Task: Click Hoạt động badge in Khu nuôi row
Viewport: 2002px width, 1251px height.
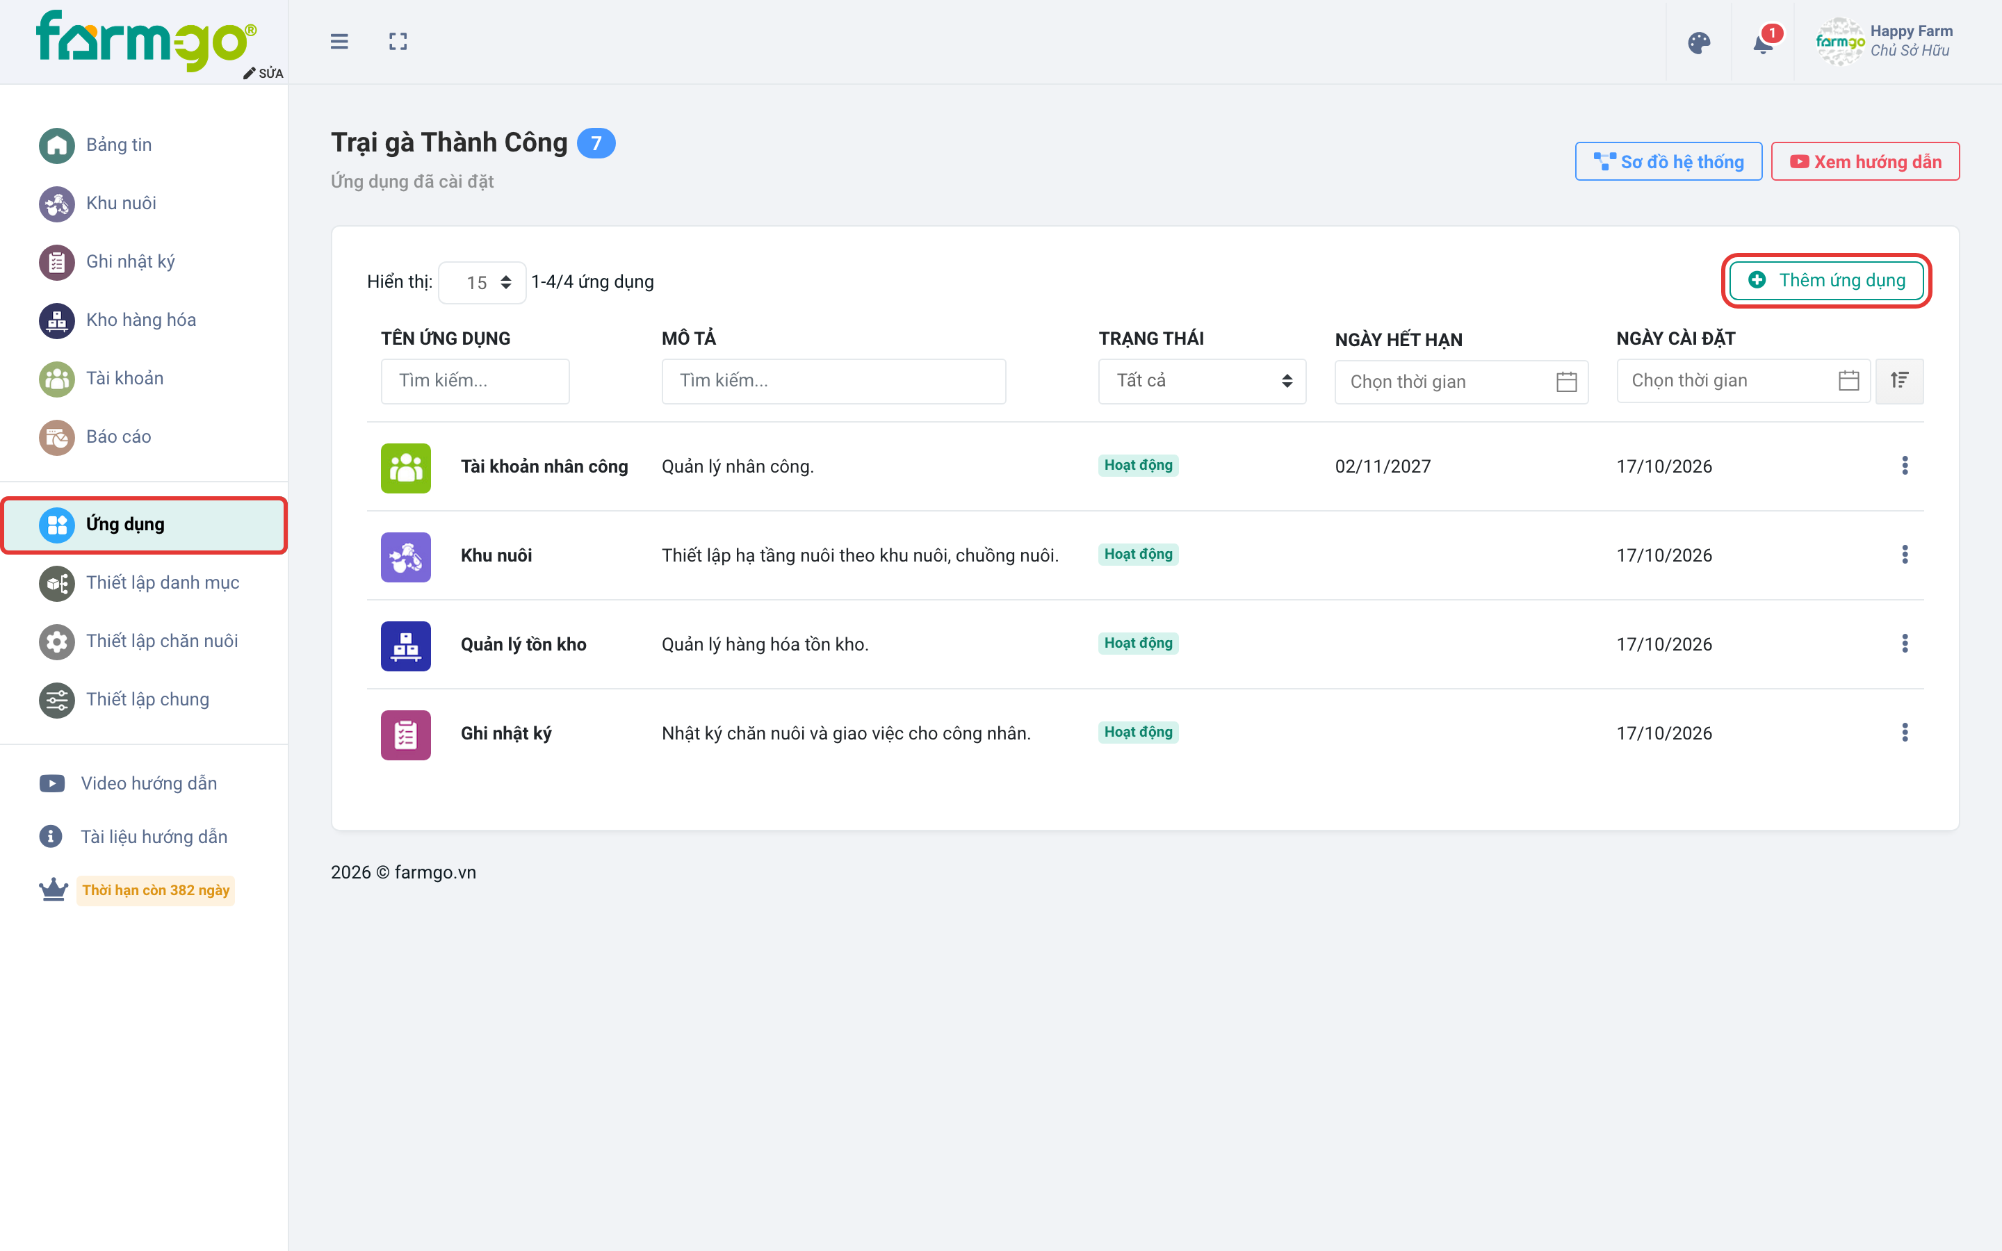Action: coord(1139,555)
